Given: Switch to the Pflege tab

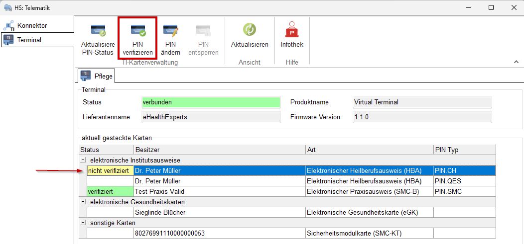Looking at the screenshot, I should [97, 76].
